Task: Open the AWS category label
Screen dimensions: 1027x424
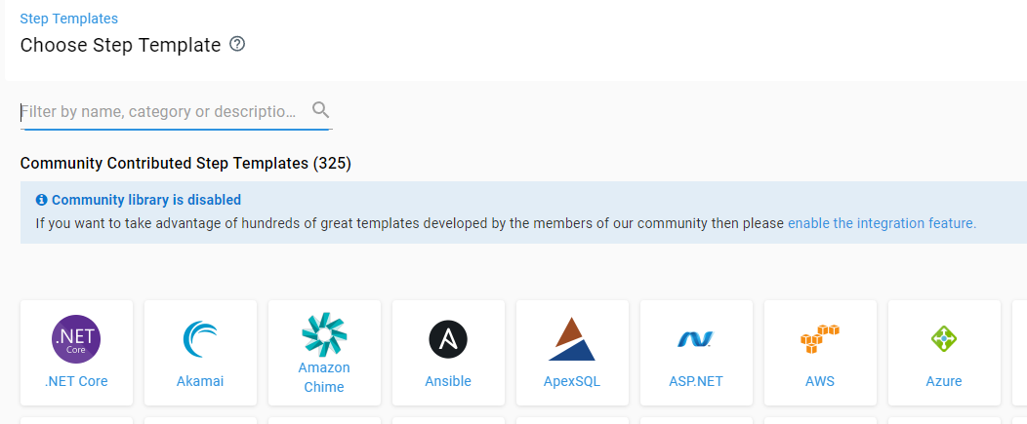Action: pyautogui.click(x=819, y=381)
